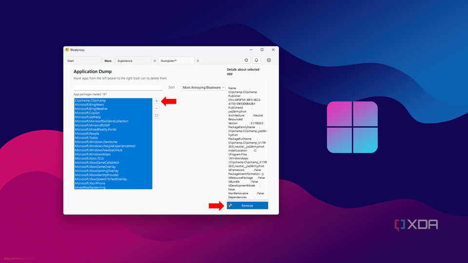Select Microsoft.People in the list
Image resolution: width=468 pixels, height=263 pixels.
pos(113,133)
